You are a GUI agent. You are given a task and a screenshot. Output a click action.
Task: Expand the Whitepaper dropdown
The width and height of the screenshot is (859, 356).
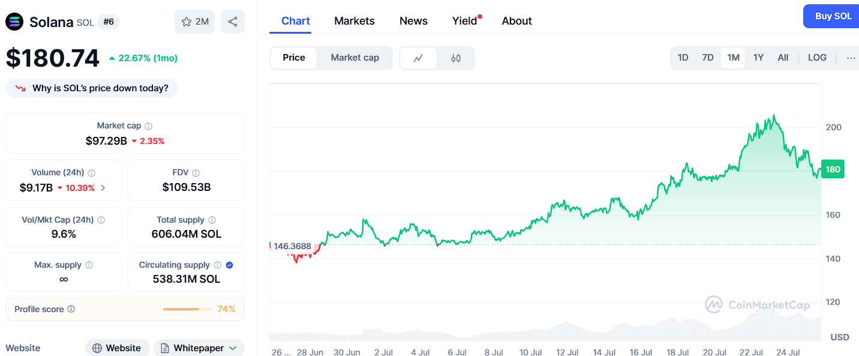click(x=233, y=348)
